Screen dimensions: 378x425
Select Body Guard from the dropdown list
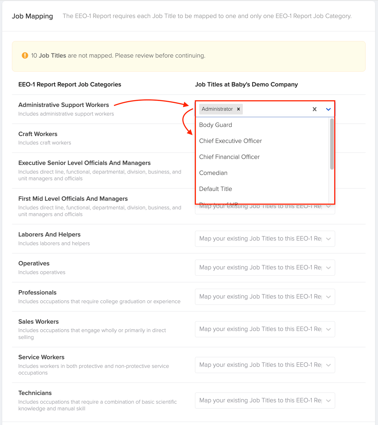(215, 125)
